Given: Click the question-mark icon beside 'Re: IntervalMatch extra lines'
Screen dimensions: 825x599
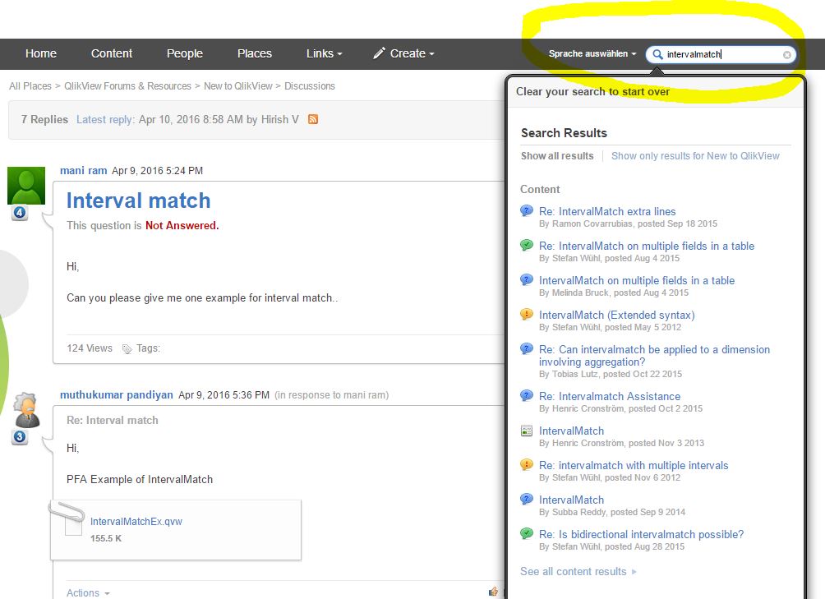Looking at the screenshot, I should (525, 210).
